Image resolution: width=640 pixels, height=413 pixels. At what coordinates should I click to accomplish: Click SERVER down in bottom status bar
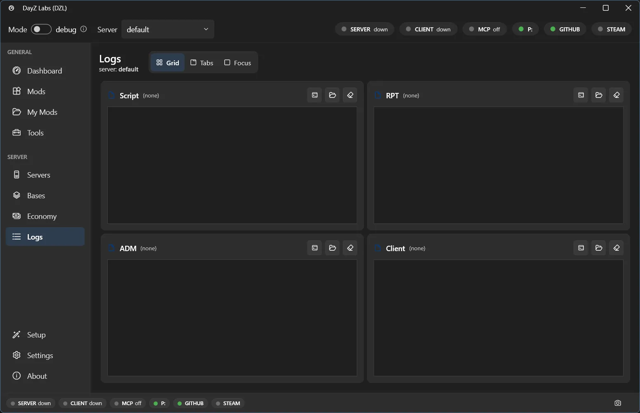click(x=31, y=403)
